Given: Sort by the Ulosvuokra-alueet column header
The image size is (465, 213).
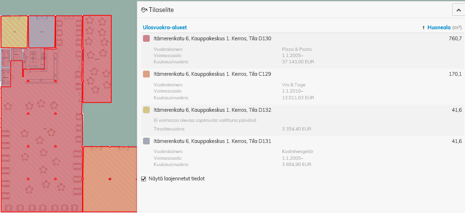Looking at the screenshot, I should (x=165, y=28).
